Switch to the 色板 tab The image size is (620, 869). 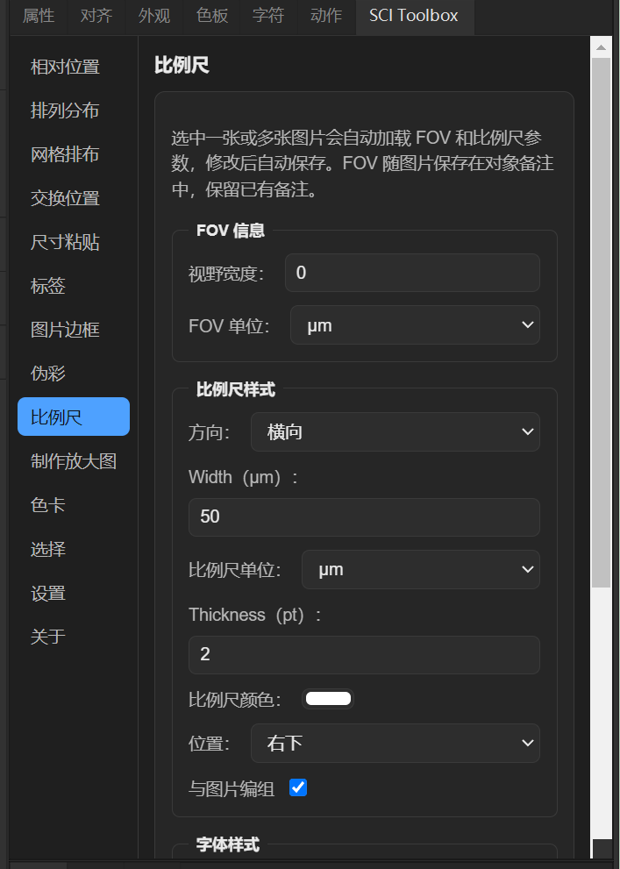(x=211, y=16)
